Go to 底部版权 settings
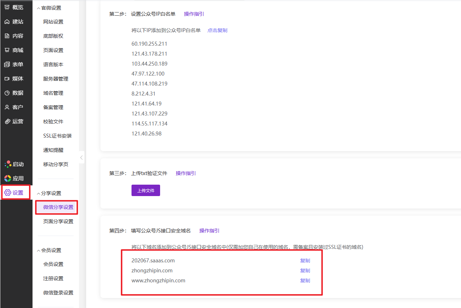 (x=53, y=36)
